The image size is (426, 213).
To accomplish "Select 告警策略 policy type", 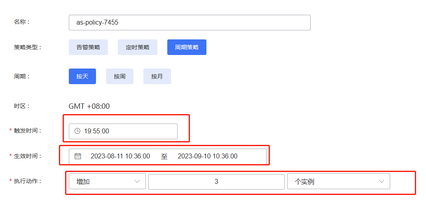I will point(88,47).
